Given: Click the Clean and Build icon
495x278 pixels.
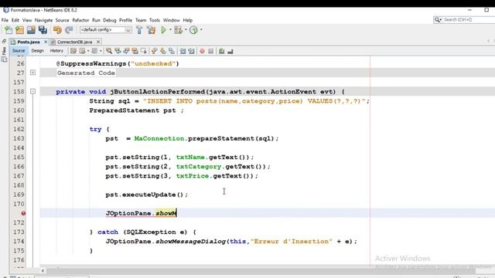Looking at the screenshot, I should click(151, 30).
